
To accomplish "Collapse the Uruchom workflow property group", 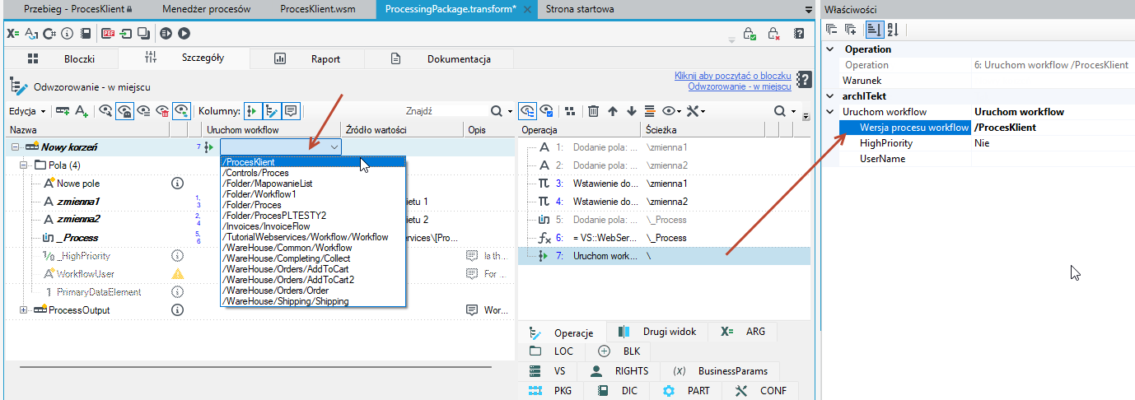I will (830, 112).
